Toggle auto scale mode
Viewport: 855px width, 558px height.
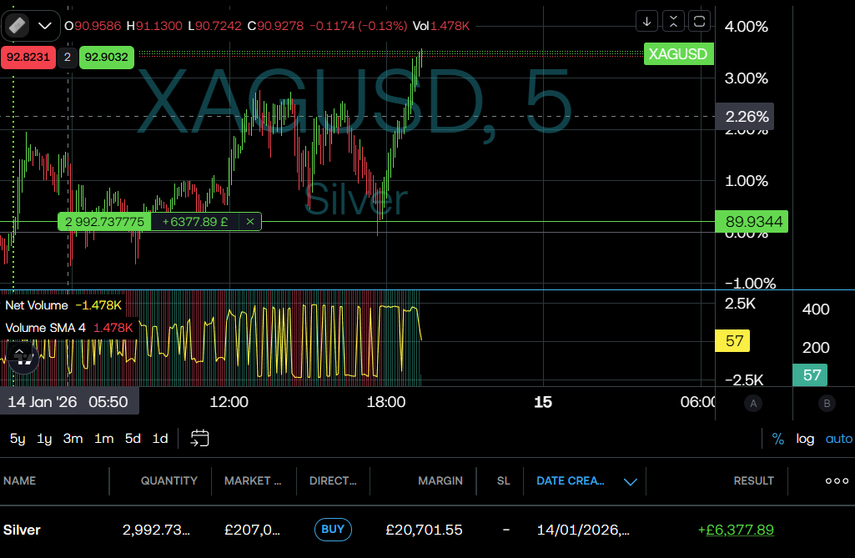point(838,439)
